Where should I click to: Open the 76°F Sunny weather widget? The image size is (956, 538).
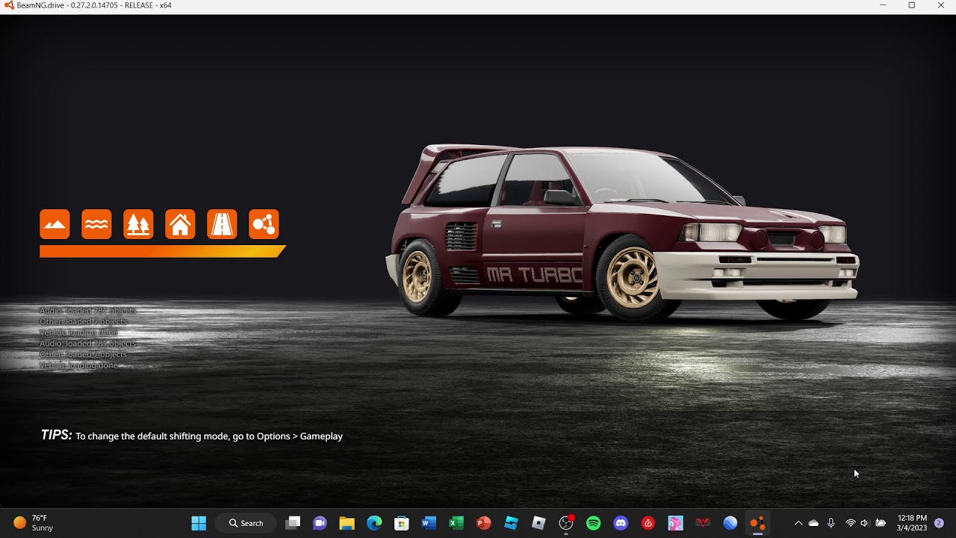(34, 523)
